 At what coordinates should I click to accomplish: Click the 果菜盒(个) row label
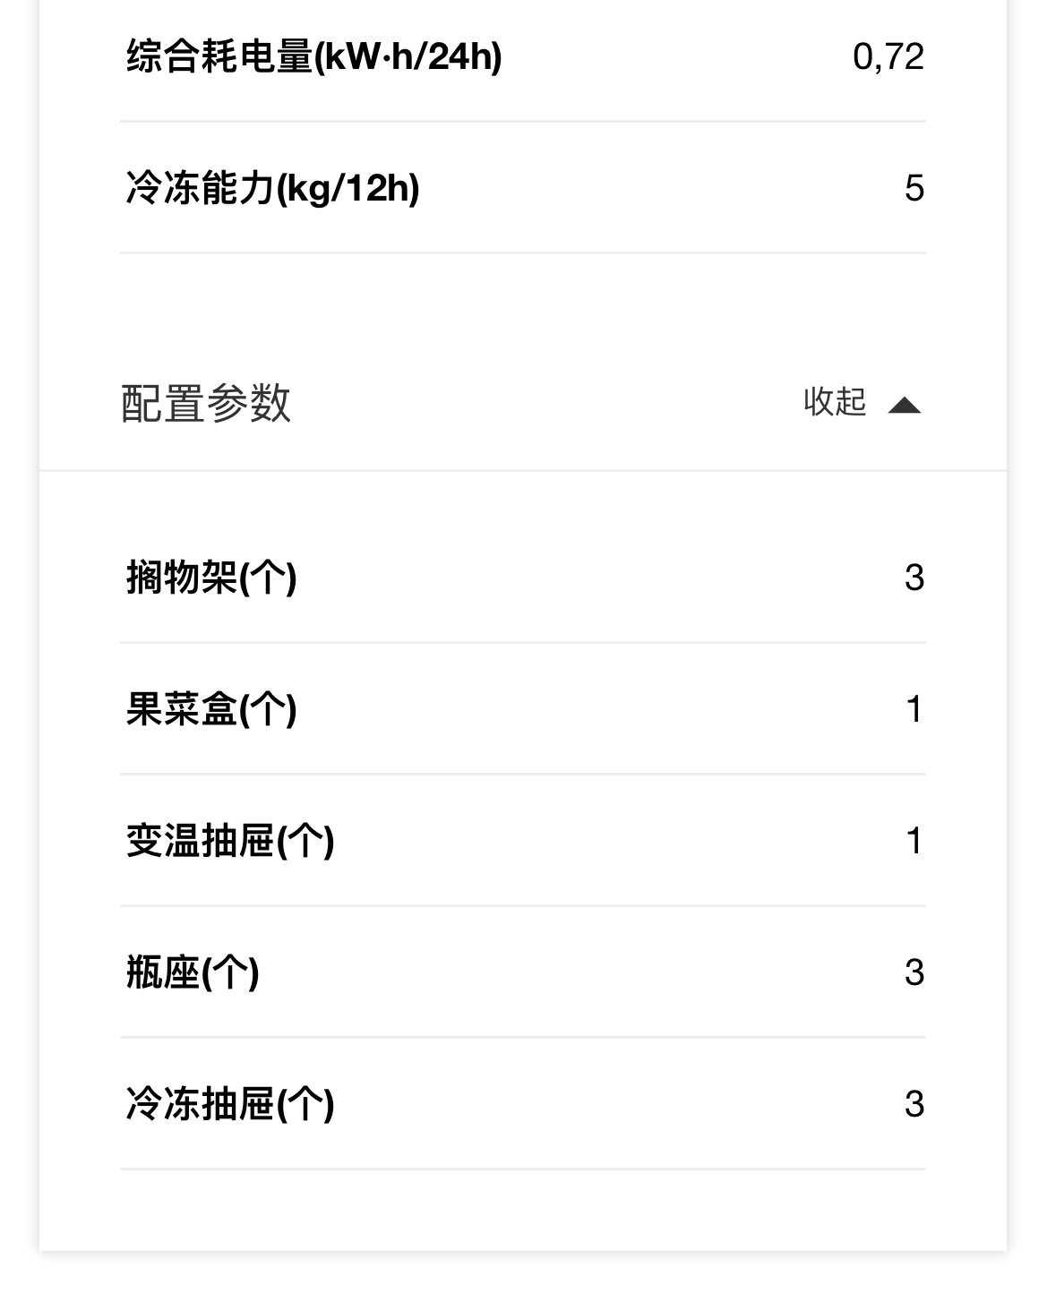pyautogui.click(x=211, y=709)
